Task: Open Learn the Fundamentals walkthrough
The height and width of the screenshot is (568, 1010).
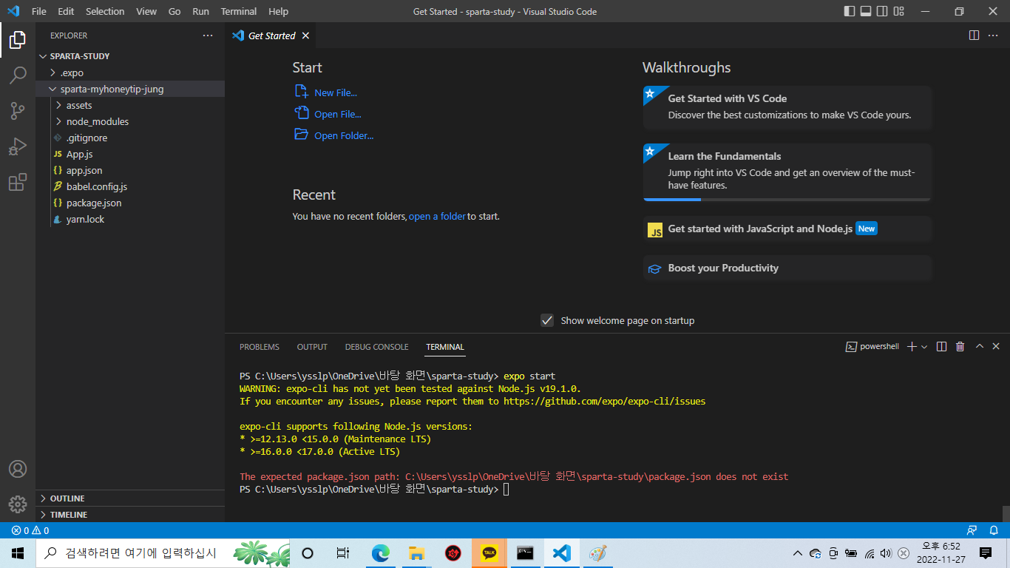Action: click(787, 172)
